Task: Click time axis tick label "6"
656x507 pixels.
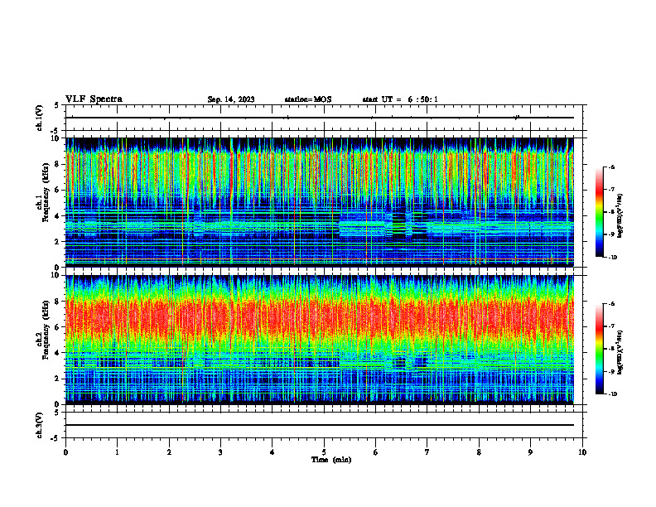Action: [x=376, y=452]
